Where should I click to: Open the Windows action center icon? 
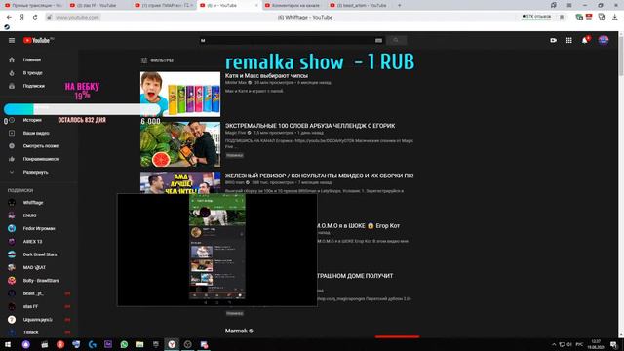pyautogui.click(x=614, y=344)
